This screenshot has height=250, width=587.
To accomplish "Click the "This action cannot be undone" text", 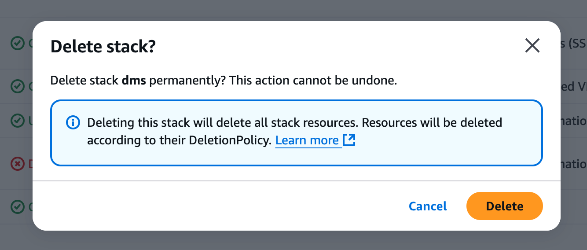I will 313,81.
